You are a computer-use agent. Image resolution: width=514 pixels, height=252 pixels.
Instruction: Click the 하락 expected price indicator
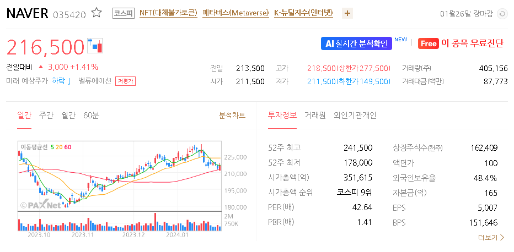(x=61, y=81)
